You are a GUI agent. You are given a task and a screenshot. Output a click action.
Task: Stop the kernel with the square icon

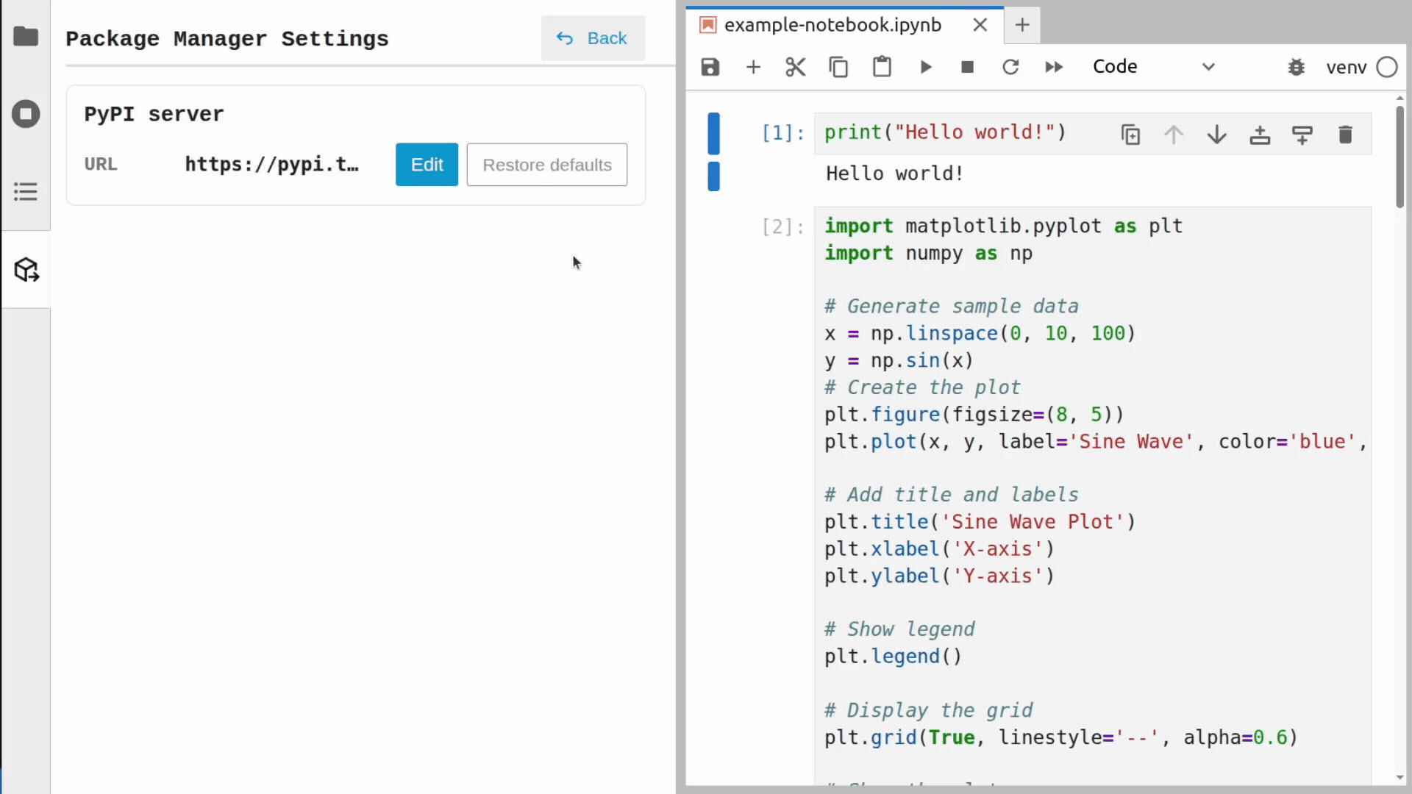pos(967,66)
